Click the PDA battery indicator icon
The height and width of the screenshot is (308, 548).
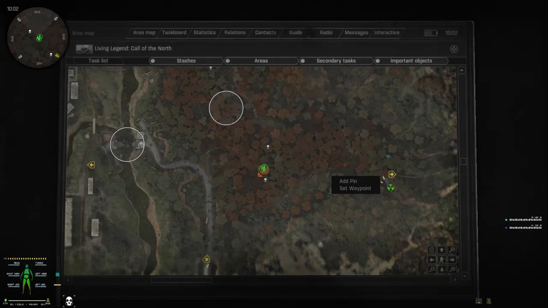click(431, 33)
